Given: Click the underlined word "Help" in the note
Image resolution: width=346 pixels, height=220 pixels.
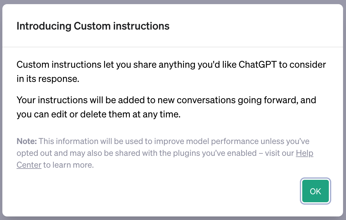Looking at the screenshot, I should click(304, 153).
